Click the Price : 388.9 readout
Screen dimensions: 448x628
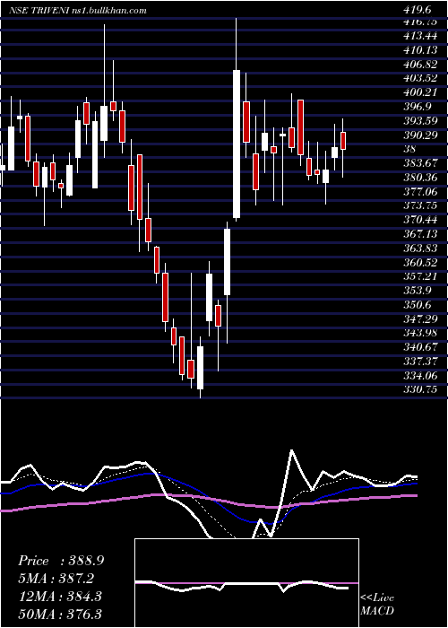[x=61, y=561]
